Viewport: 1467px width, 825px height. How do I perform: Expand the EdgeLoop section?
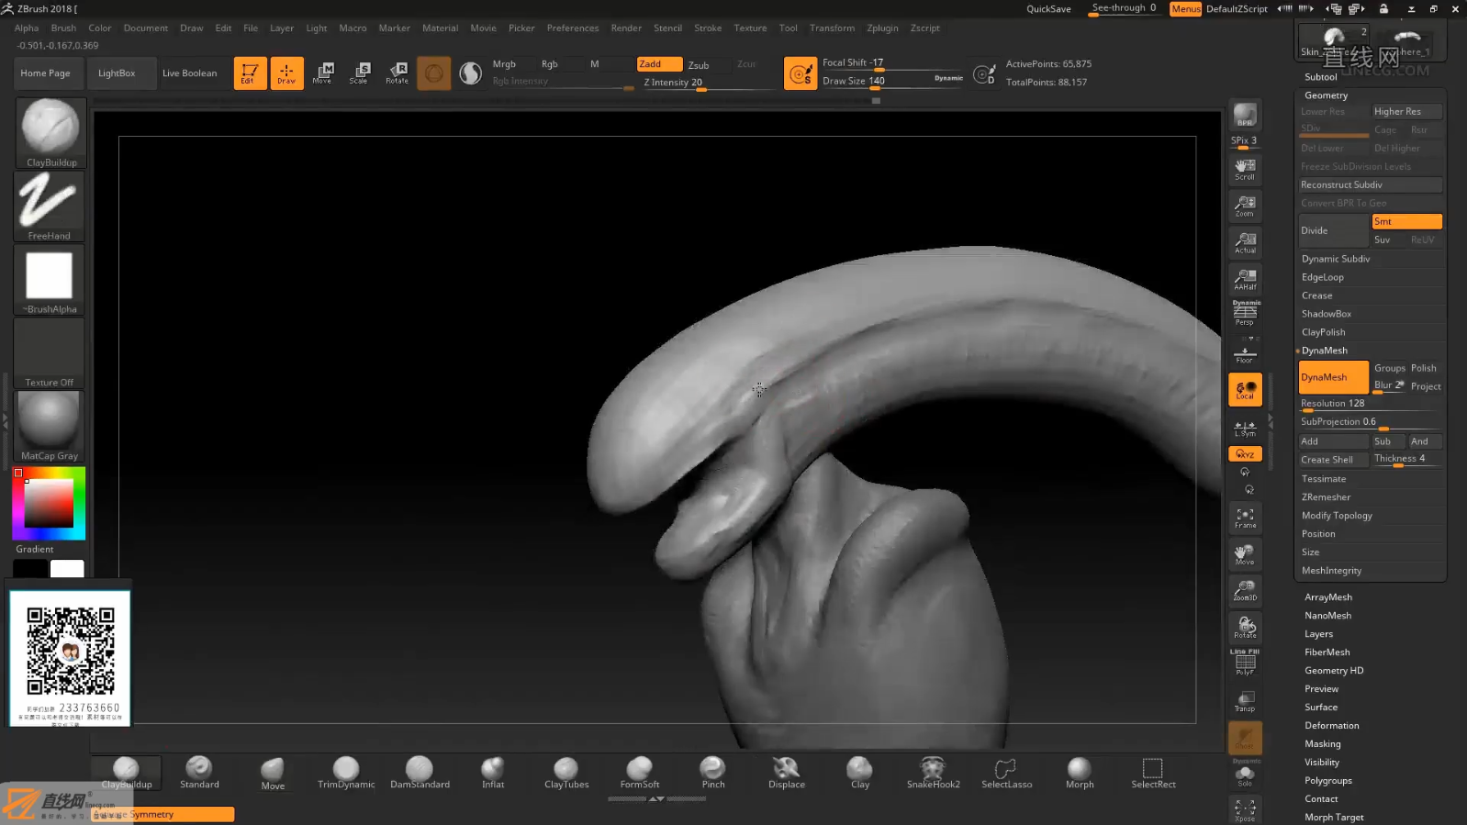[1322, 277]
